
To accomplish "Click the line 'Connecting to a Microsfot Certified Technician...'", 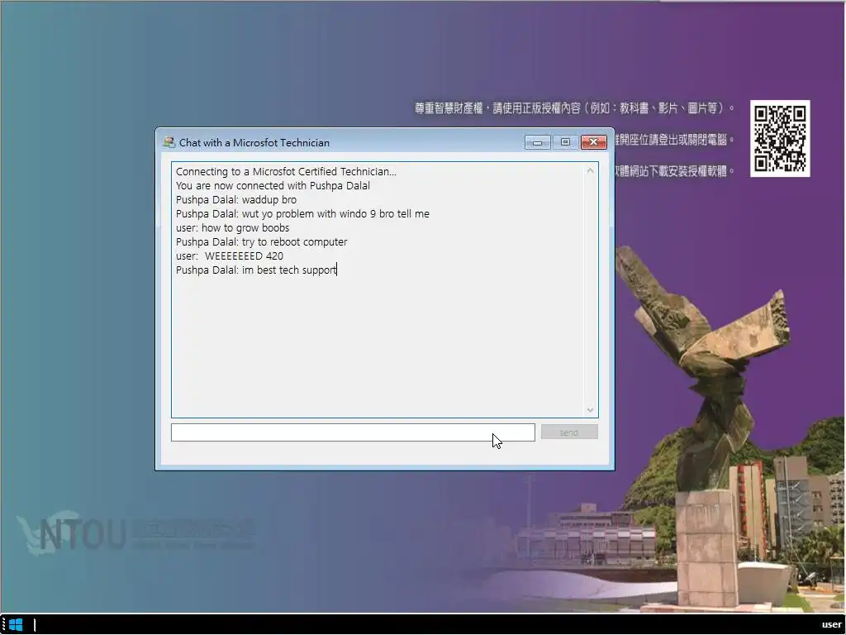I will (x=286, y=172).
